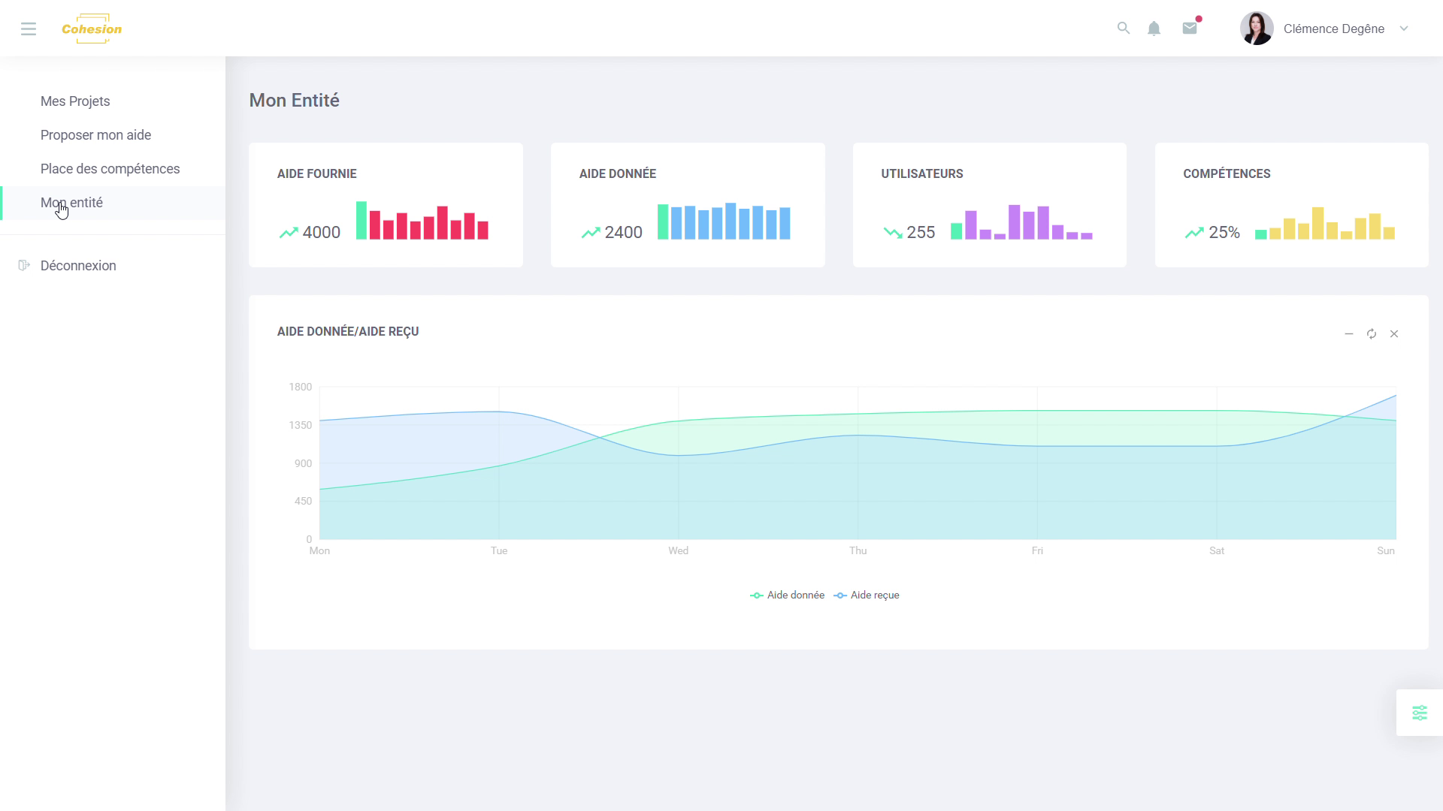Select Mes Projets in the sidebar

(x=75, y=101)
